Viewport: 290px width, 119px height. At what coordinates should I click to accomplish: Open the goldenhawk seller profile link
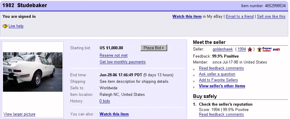[222, 49]
